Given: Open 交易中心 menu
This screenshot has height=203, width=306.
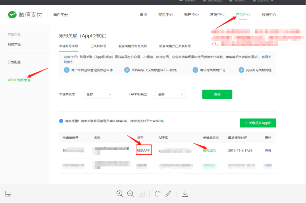Looking at the screenshot, I should pos(166,15).
